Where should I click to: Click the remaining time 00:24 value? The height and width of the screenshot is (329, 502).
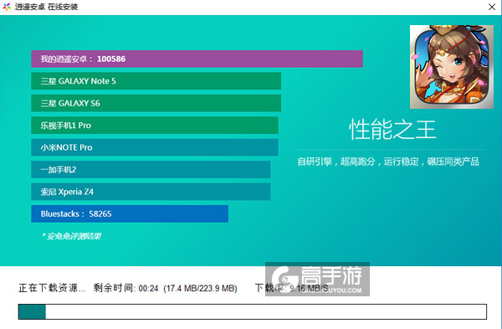148,288
